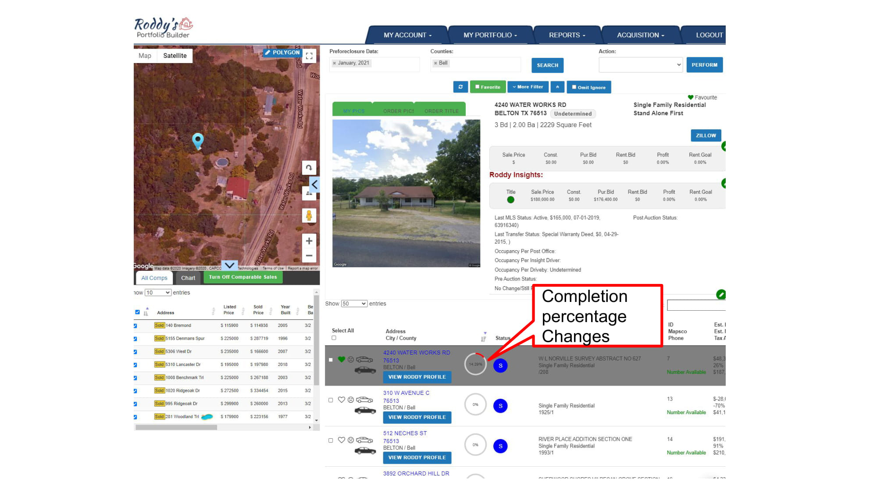
Task: Click the 14.29% completion circle for 4240 Water Works Rd
Action: (x=475, y=364)
